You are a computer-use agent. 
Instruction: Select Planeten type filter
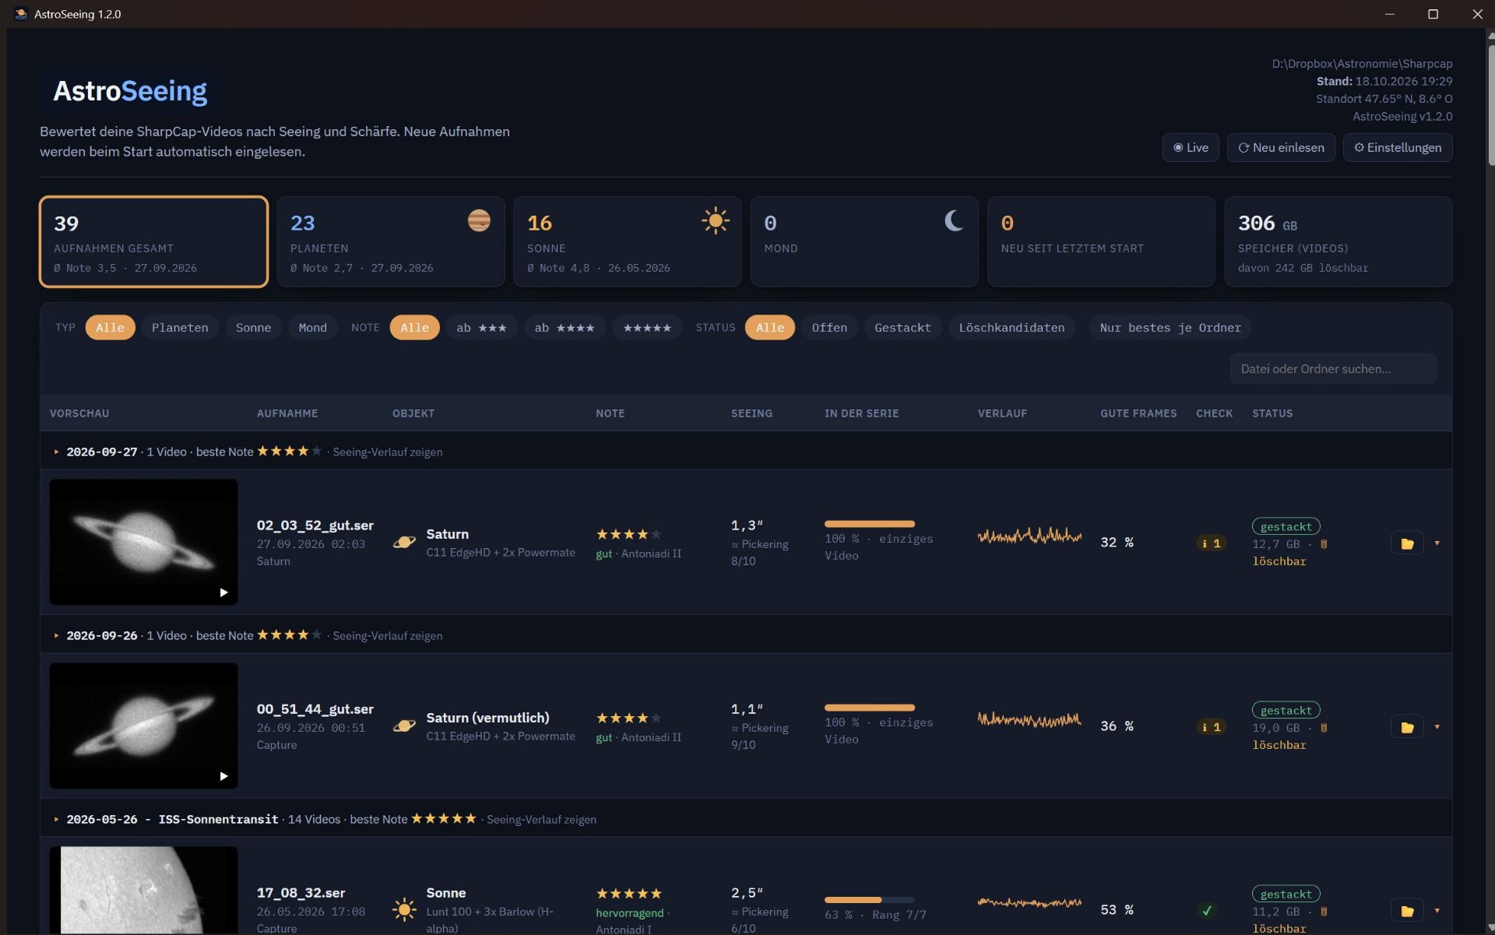[180, 328]
